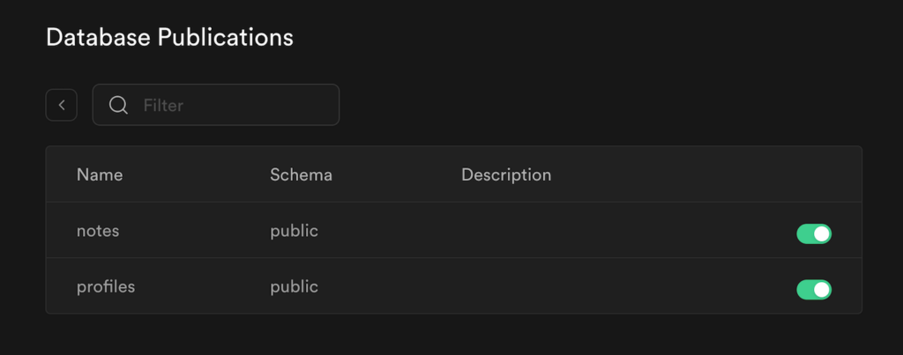The height and width of the screenshot is (355, 903).
Task: Click the public schema of notes
Action: [294, 231]
